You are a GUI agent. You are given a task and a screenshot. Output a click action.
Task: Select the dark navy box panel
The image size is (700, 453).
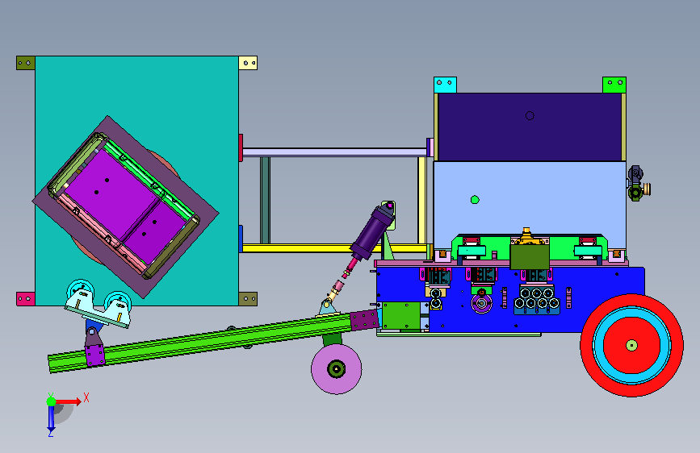[530, 127]
